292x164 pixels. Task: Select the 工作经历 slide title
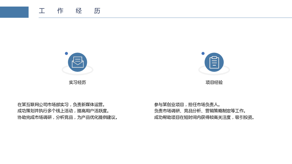coord(70,11)
